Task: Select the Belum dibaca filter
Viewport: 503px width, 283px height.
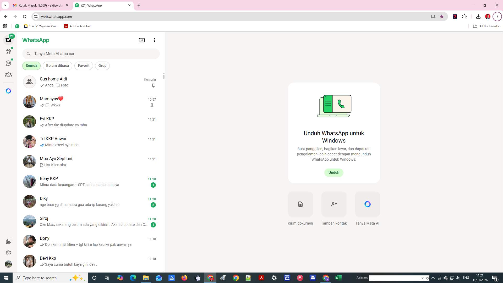Action: click(57, 66)
